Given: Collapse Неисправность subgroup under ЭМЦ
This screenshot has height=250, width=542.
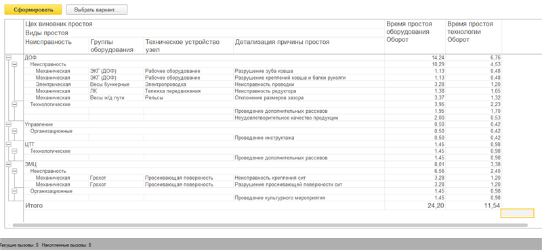Looking at the screenshot, I should pos(14,171).
